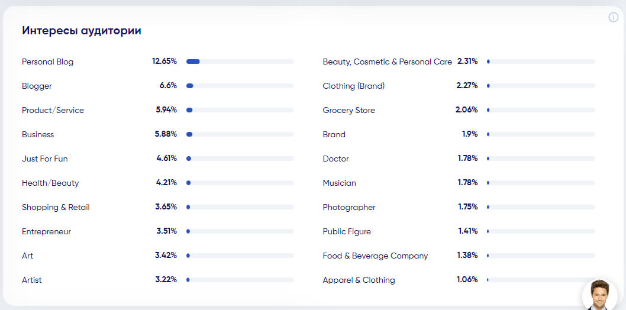Select the Public Figure label
The width and height of the screenshot is (626, 310).
(347, 231)
